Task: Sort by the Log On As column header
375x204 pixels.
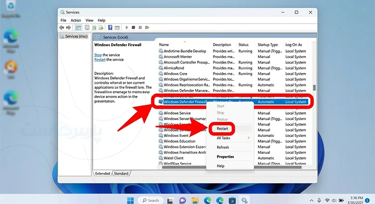Action: coord(294,45)
